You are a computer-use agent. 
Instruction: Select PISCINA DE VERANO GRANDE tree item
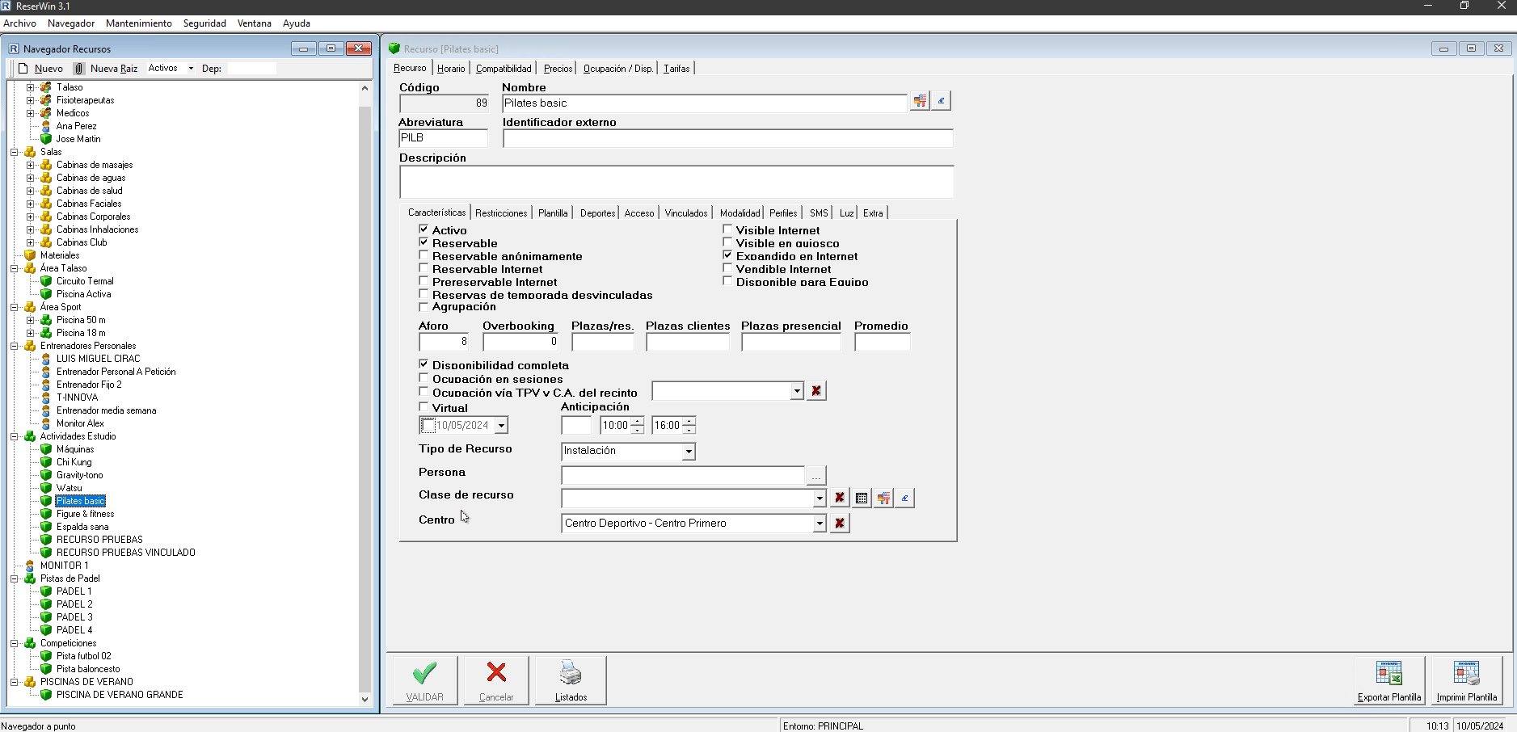[x=120, y=695]
